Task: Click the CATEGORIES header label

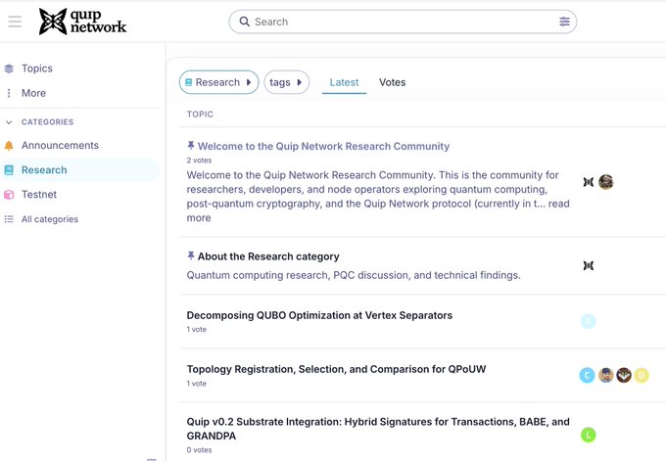Action: click(x=48, y=122)
